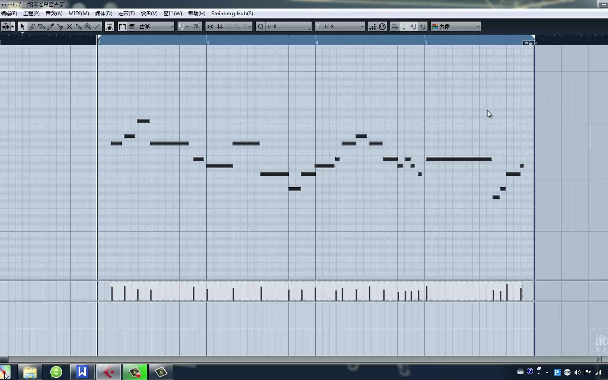Switch to the Cubase red taskbar icon
The width and height of the screenshot is (608, 380).
point(109,372)
